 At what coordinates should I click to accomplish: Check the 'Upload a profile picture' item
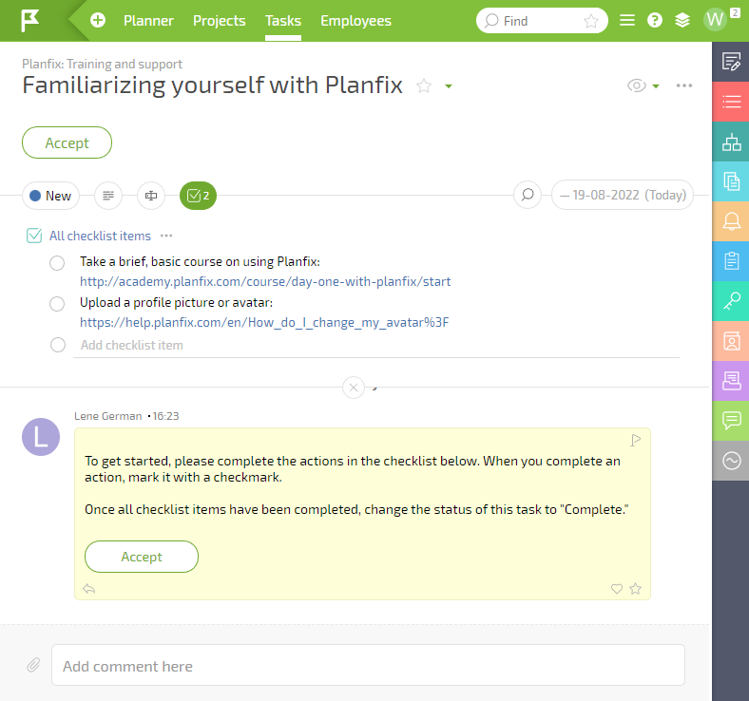point(57,304)
